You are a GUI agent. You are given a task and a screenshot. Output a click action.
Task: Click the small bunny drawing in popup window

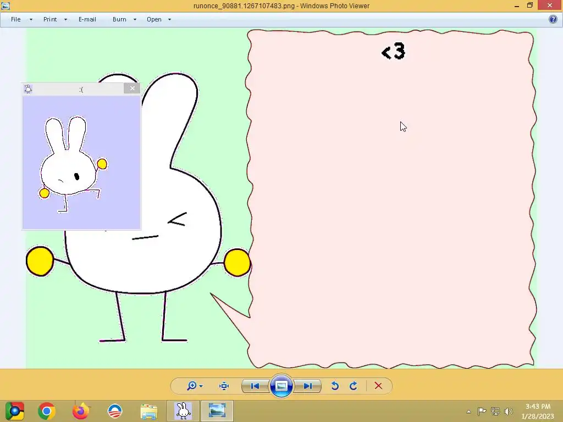click(73, 164)
